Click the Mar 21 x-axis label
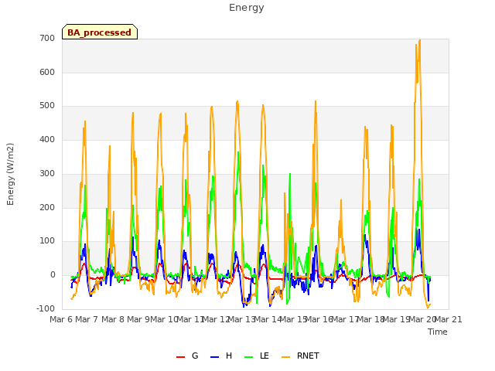 pyautogui.click(x=449, y=319)
